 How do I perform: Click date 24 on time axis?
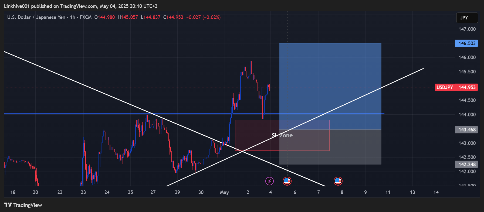pos(107,192)
